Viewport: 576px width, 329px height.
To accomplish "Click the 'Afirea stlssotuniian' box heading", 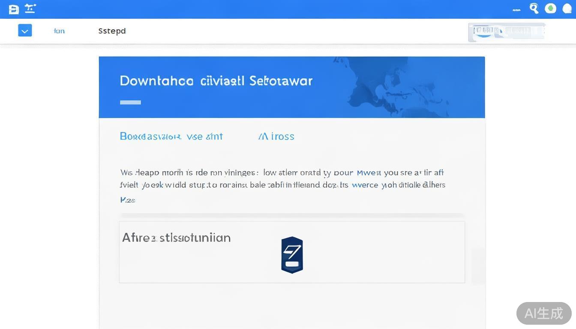I will [x=176, y=237].
